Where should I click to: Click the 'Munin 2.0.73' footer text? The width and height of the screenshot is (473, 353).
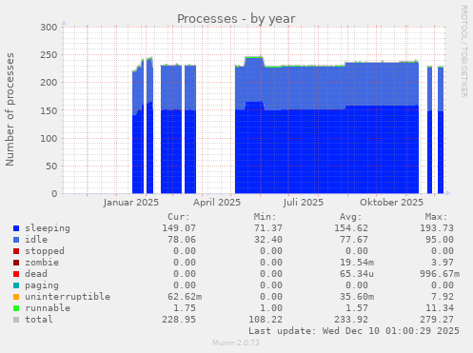coord(236,343)
